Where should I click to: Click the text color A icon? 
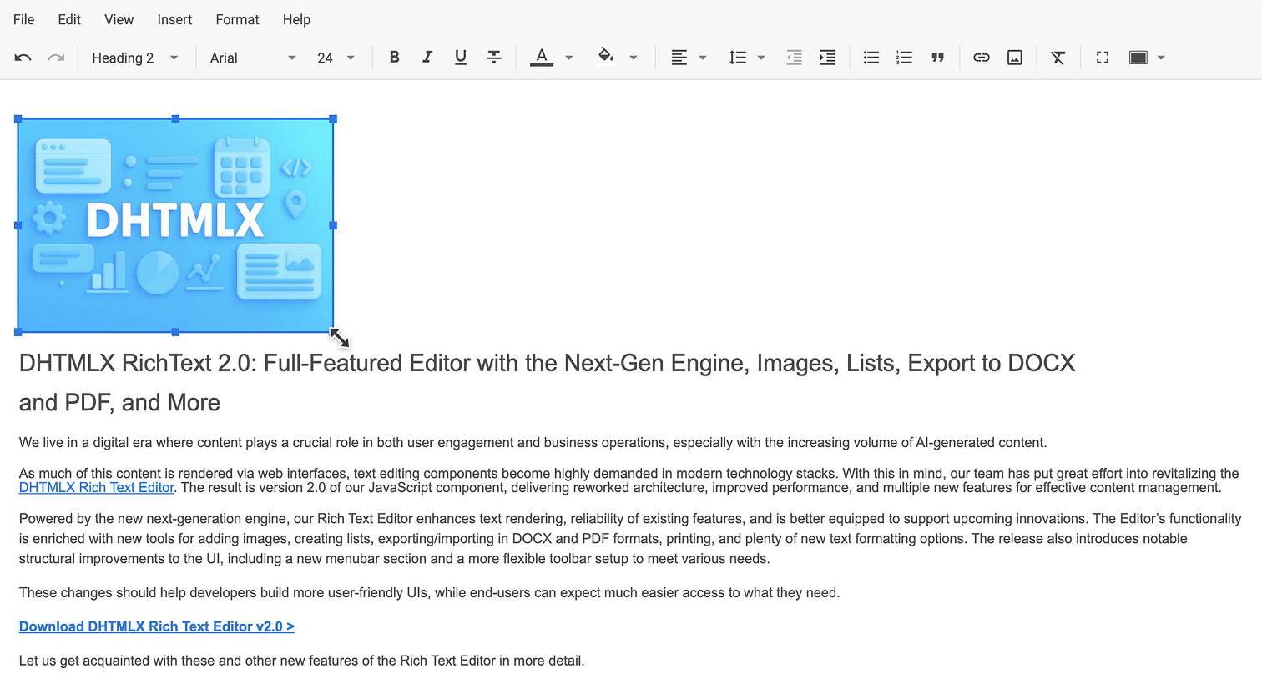[542, 57]
